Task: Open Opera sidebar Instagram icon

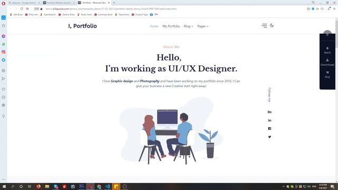Action: 4,52
